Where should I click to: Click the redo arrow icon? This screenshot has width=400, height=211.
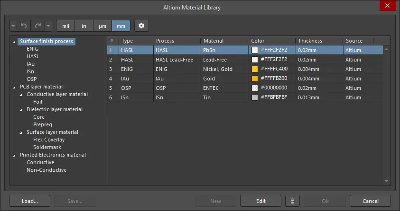38,26
